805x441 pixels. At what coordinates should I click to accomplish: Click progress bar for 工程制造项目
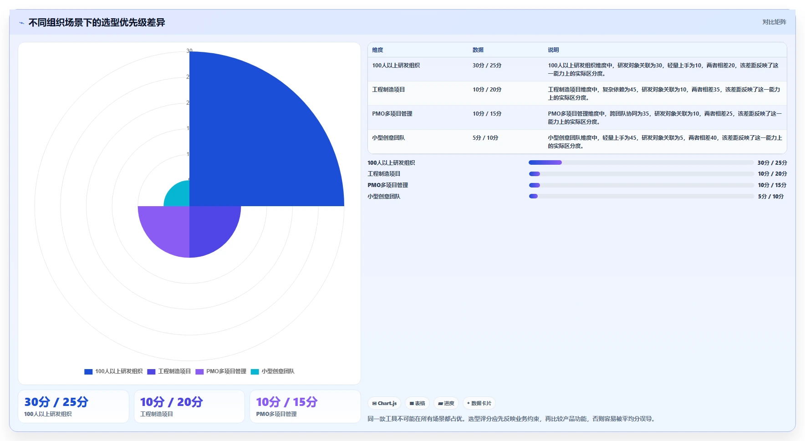[641, 174]
